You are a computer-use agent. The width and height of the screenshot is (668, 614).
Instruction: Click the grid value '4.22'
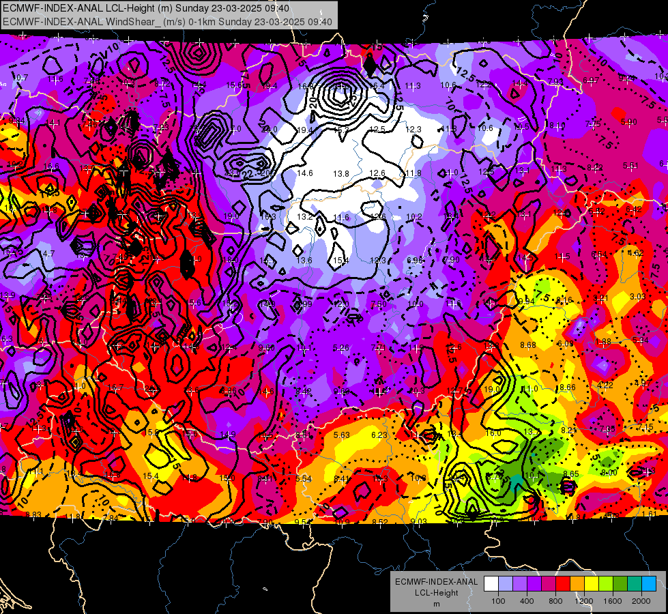click(x=605, y=385)
